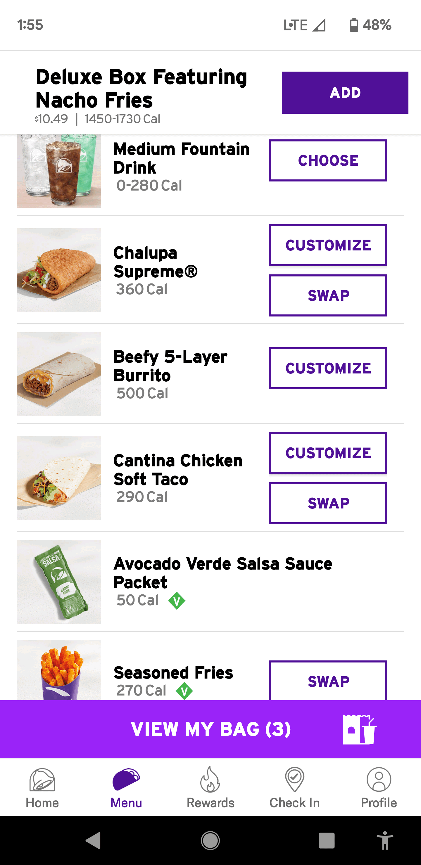Open the Rewards flame icon
421x865 pixels.
[x=210, y=780]
